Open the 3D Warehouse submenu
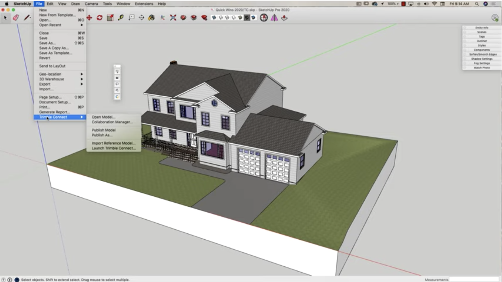502x282 pixels. (60, 79)
